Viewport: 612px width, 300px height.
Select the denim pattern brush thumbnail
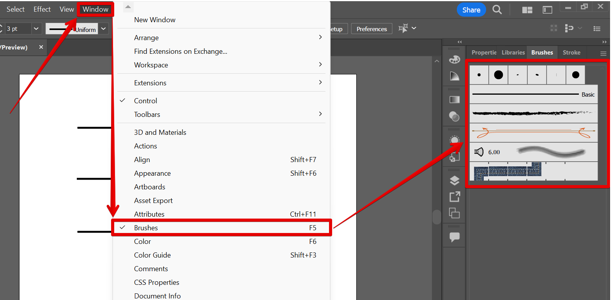coord(508,171)
